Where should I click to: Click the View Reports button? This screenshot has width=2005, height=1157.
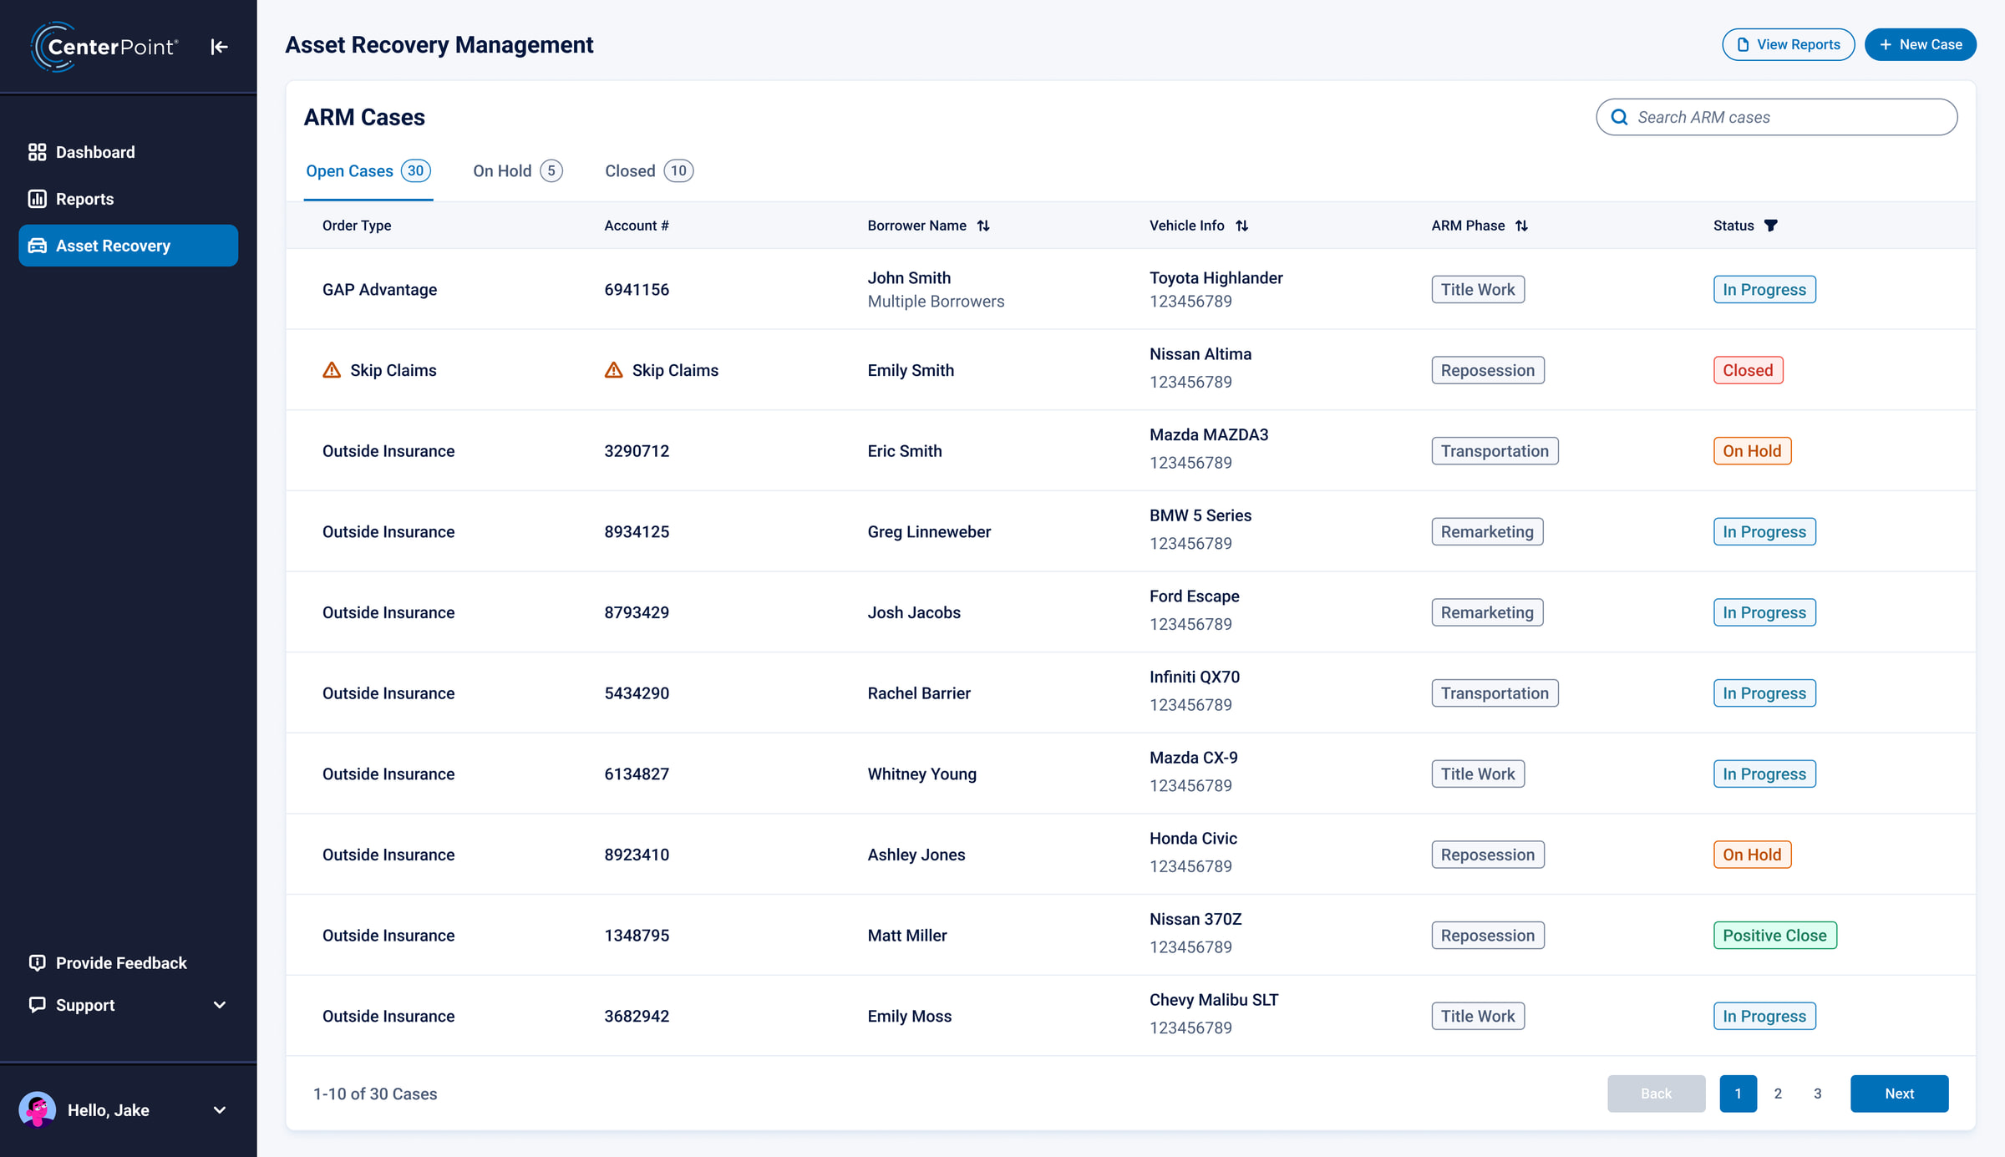[x=1788, y=44]
